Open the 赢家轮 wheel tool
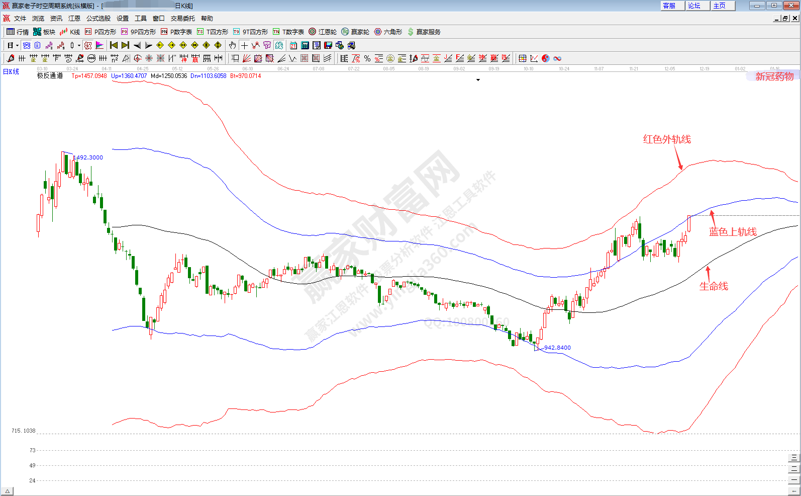Image resolution: width=801 pixels, height=496 pixels. tap(355, 32)
